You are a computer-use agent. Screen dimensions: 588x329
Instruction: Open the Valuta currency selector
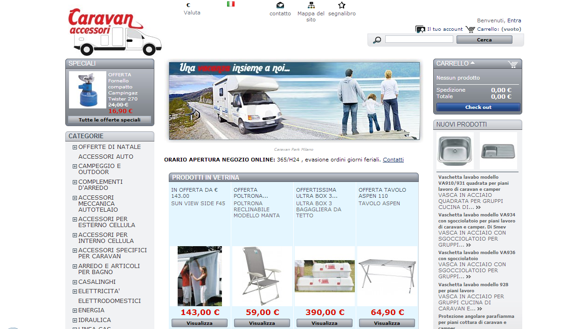(x=192, y=9)
